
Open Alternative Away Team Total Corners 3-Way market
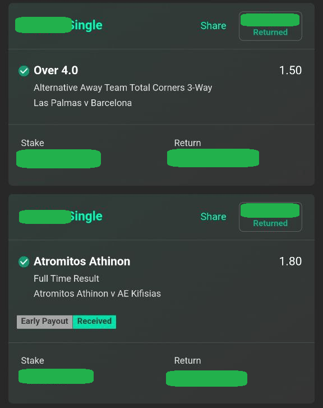[123, 88]
